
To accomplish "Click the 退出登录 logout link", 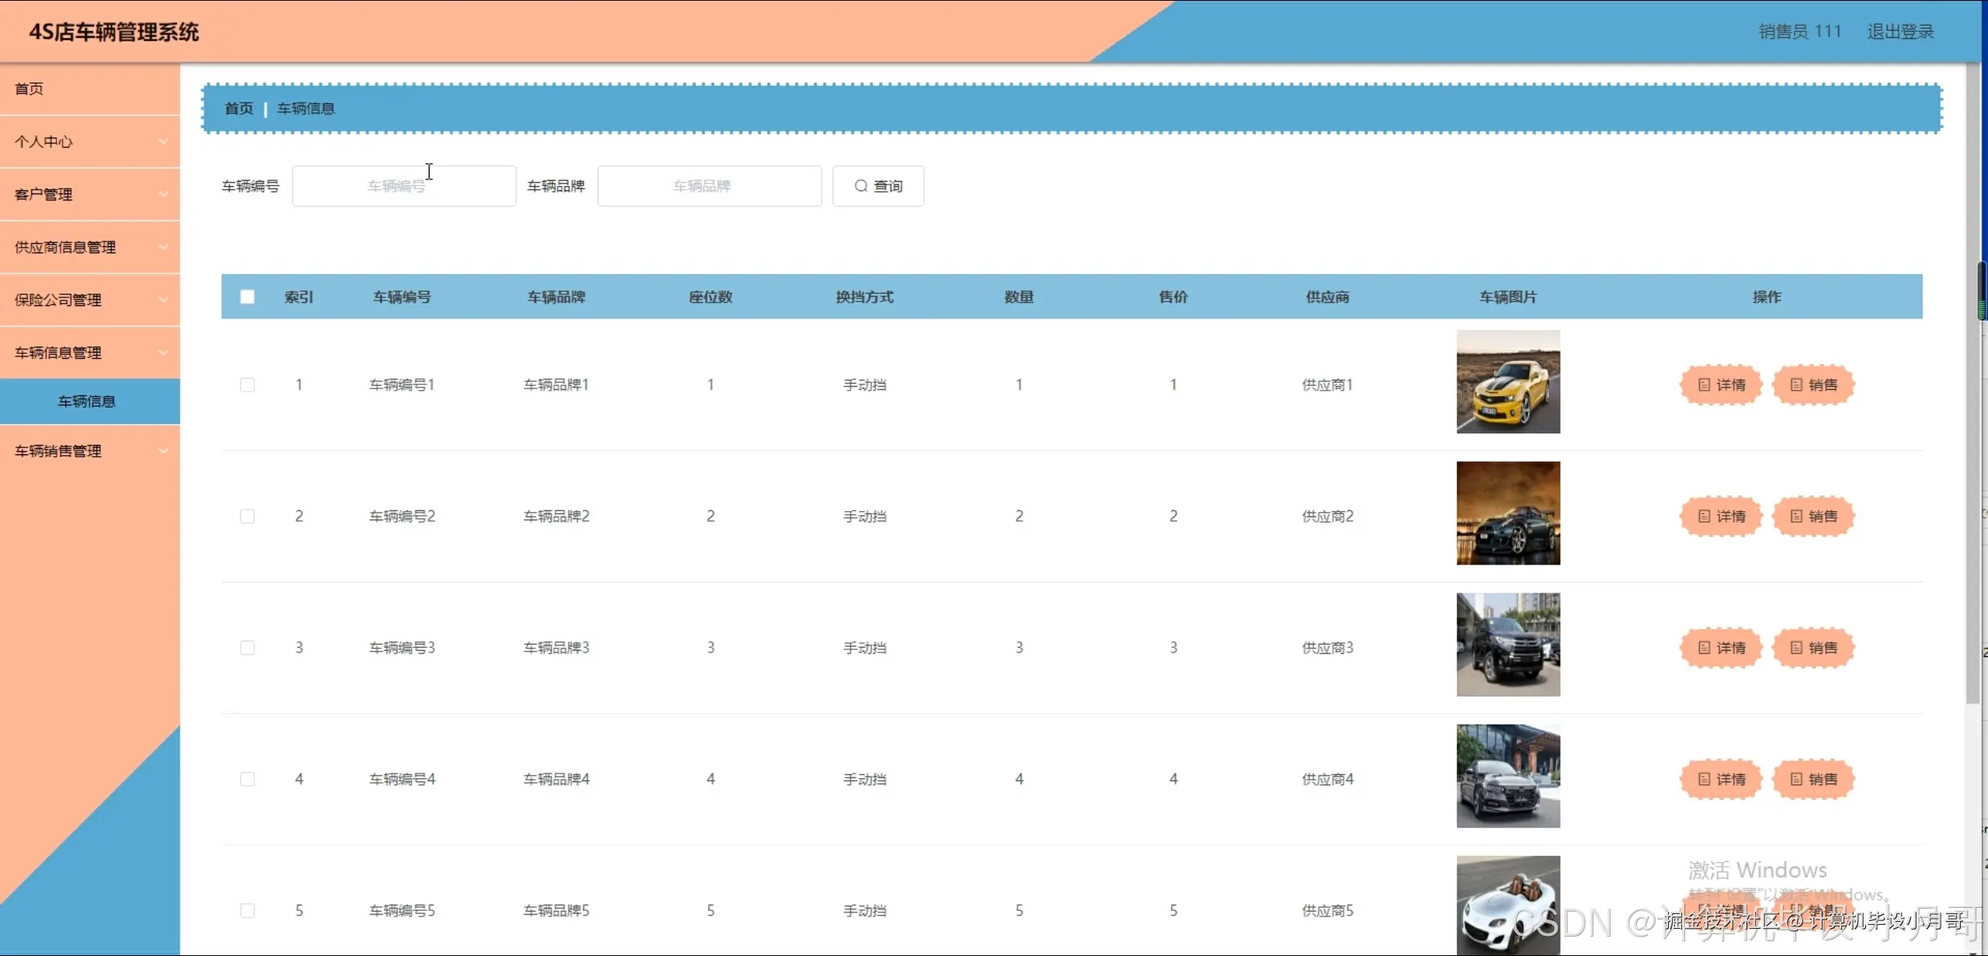I will click(1899, 32).
